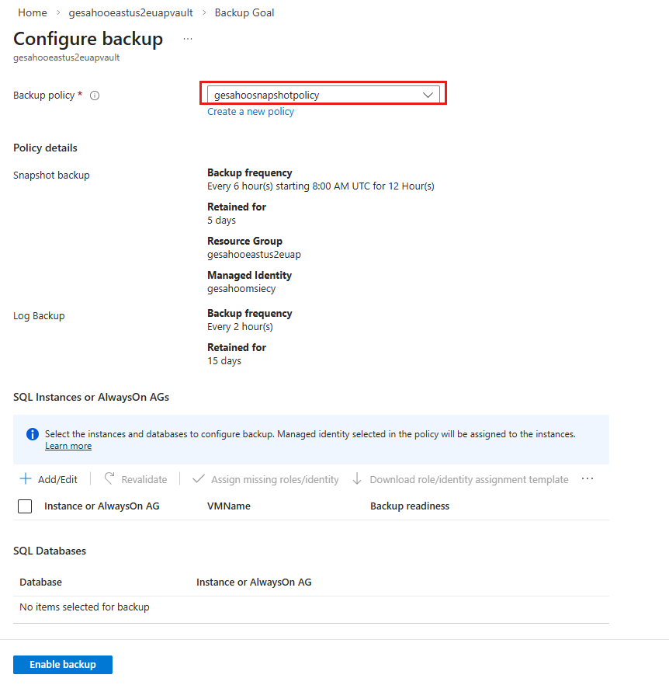669x692 pixels.
Task: Open Backup Goal breadcrumb
Action: point(244,12)
